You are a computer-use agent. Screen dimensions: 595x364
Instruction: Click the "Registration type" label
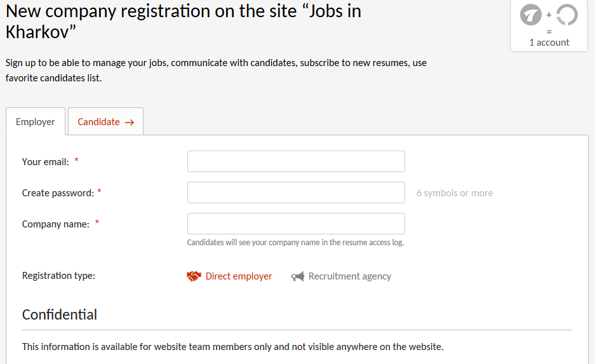[58, 276]
